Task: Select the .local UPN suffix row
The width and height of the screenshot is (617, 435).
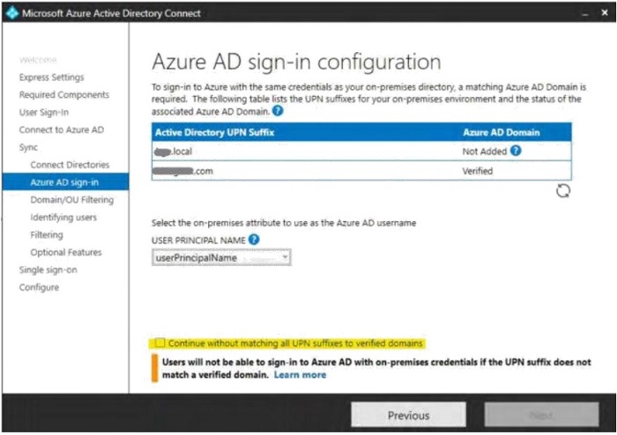Action: [361, 151]
